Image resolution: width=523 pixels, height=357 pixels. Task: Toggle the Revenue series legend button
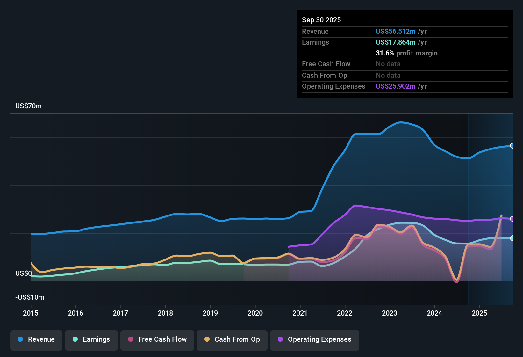point(36,339)
